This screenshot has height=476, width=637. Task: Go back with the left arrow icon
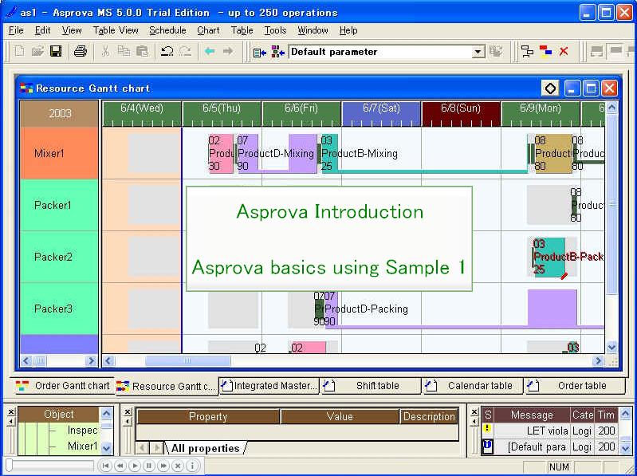coord(210,51)
